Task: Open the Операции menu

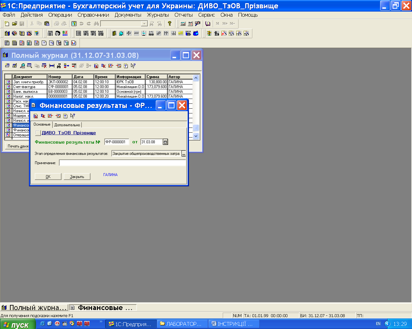Action: [x=60, y=15]
